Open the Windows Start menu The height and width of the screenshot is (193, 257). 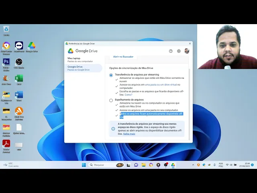84,165
